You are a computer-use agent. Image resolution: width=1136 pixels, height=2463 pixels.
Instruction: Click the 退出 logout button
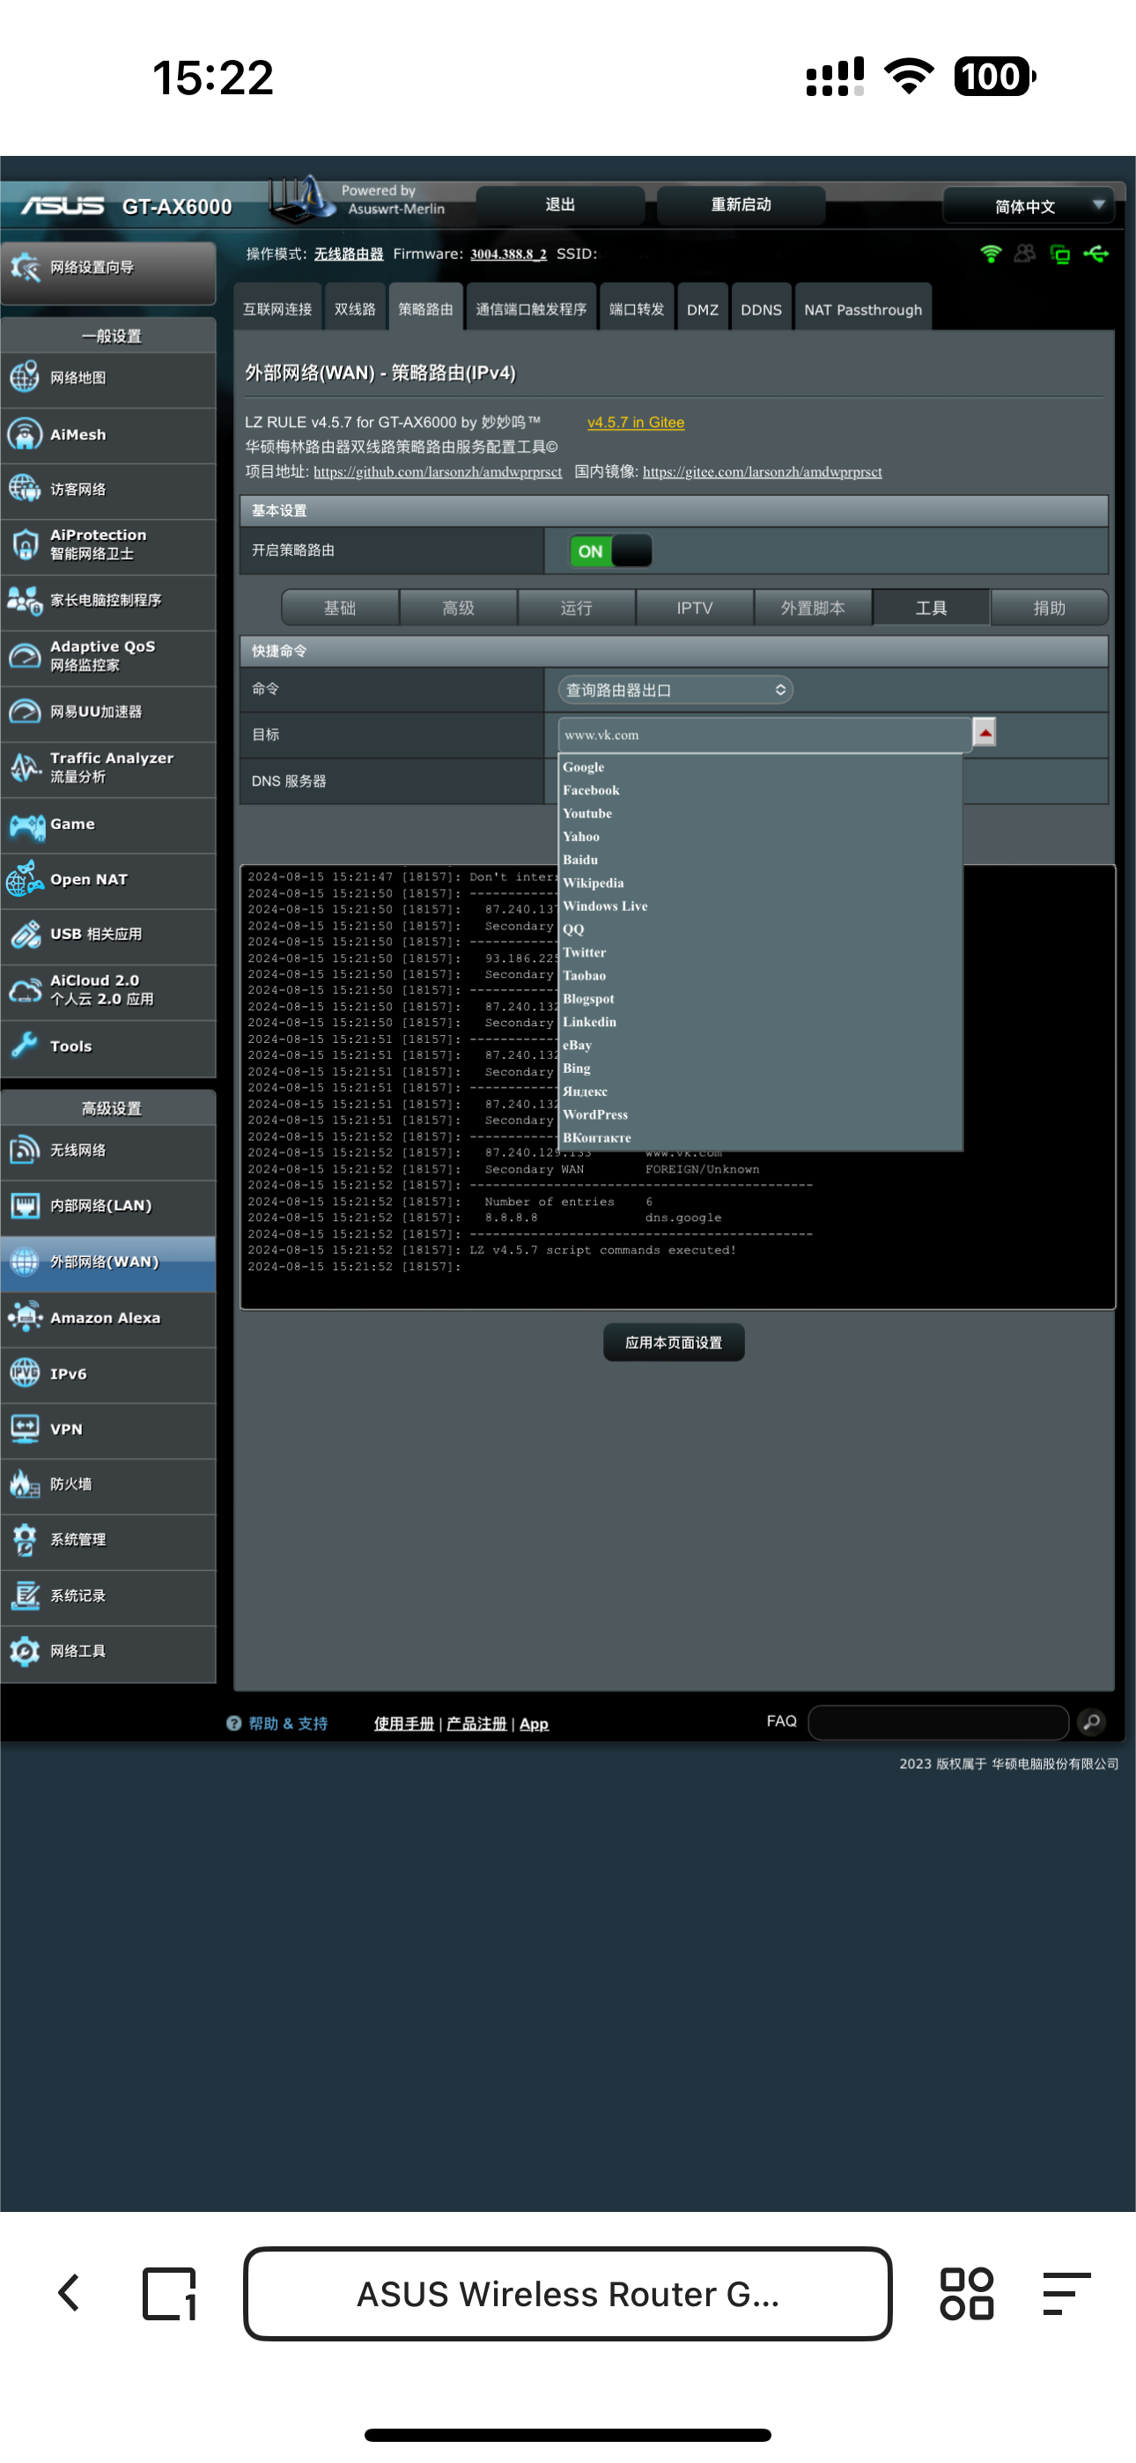tap(560, 204)
